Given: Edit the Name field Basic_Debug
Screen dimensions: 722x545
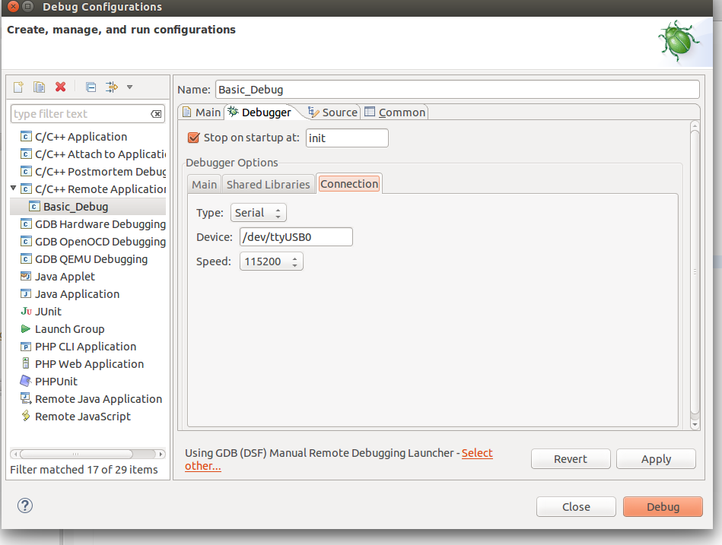Looking at the screenshot, I should [x=457, y=90].
